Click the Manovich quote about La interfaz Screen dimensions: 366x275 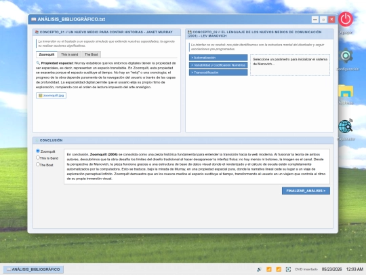[259, 47]
